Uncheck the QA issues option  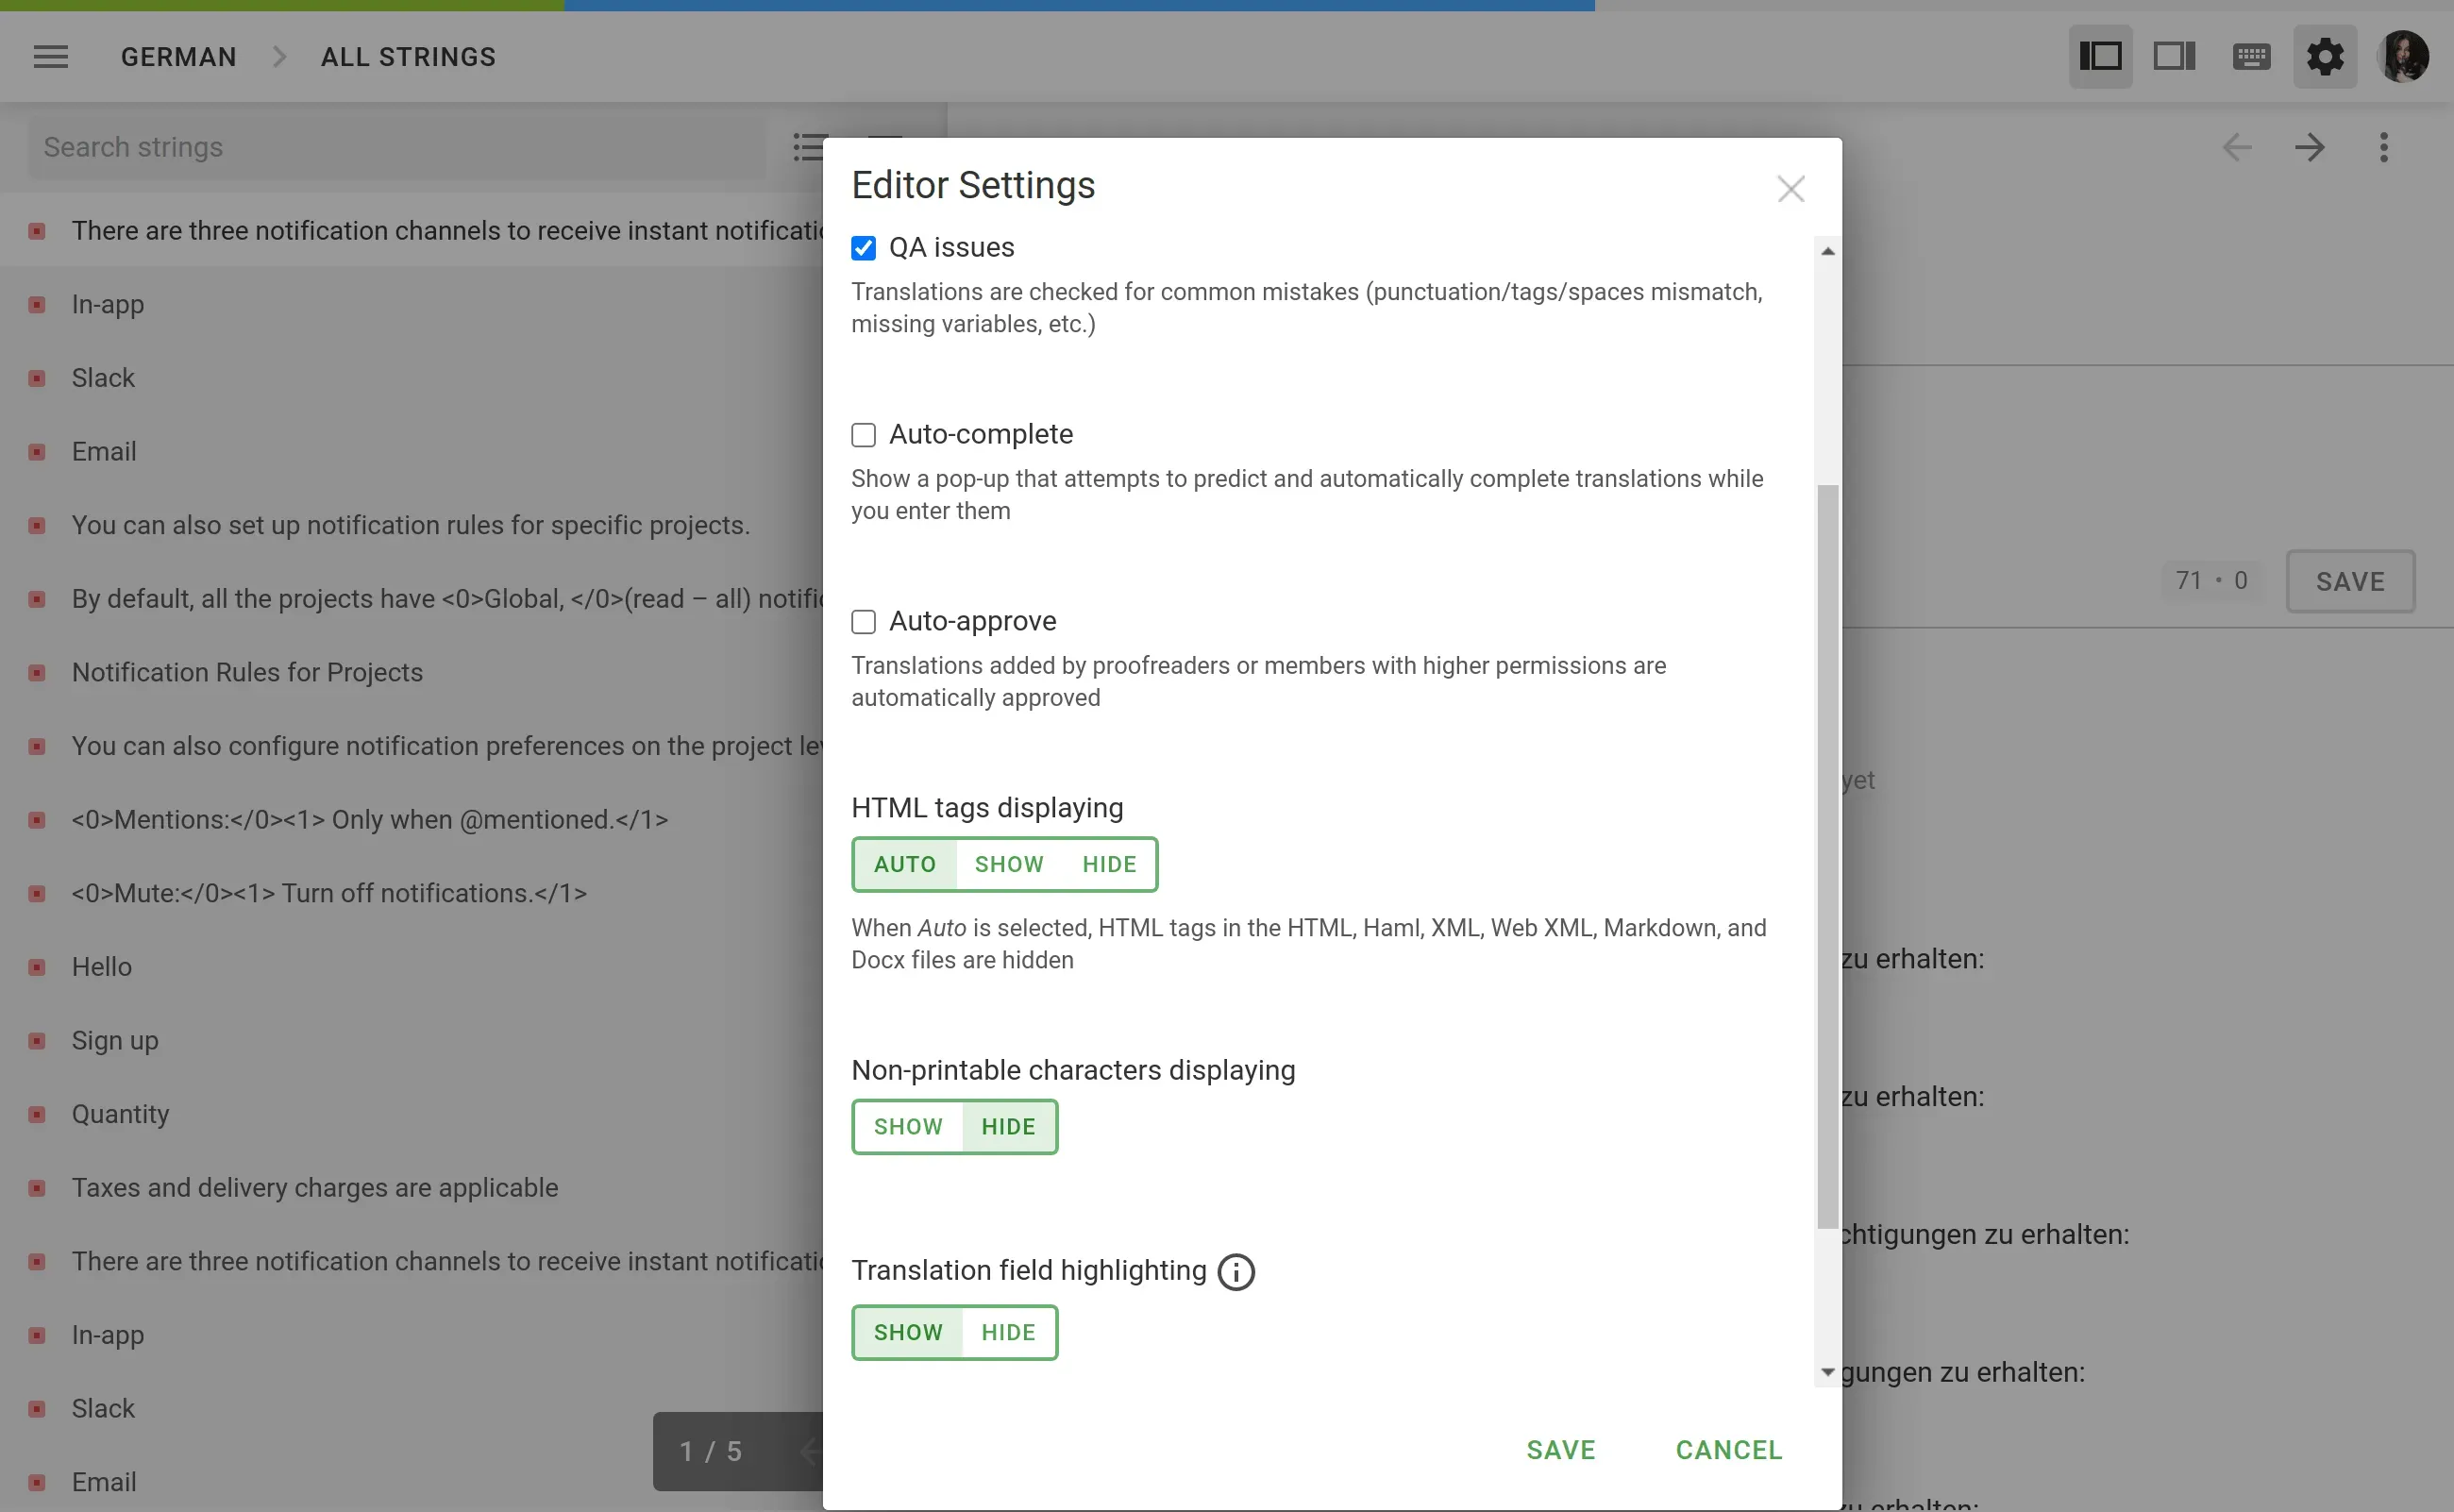click(863, 247)
